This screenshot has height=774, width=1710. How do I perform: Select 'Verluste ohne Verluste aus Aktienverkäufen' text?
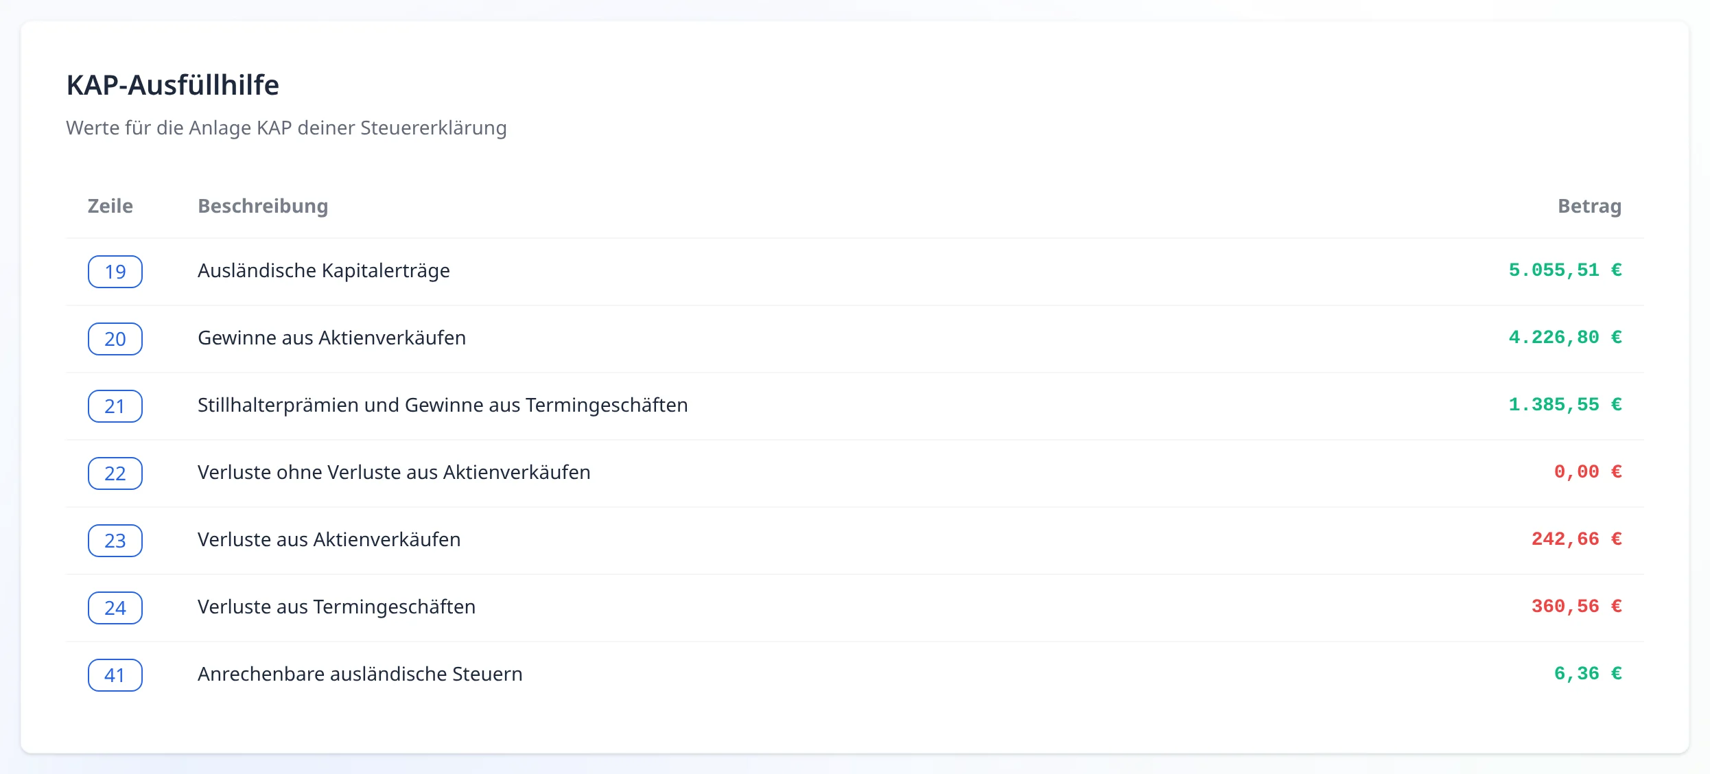pos(394,472)
